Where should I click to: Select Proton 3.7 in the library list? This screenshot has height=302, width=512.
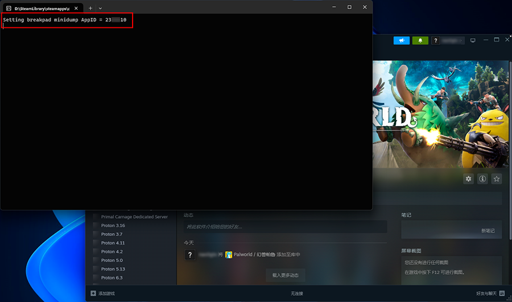pos(112,234)
